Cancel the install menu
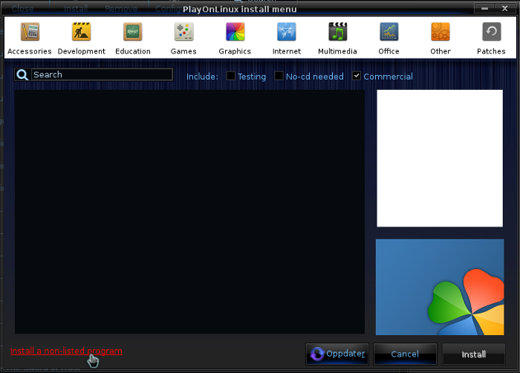 405,354
